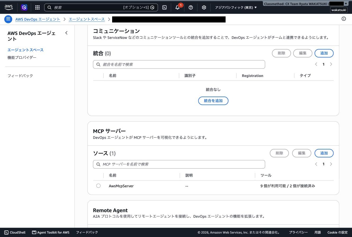Click the AWS DevOps エージェント breadcrumb link

pyautogui.click(x=38, y=19)
